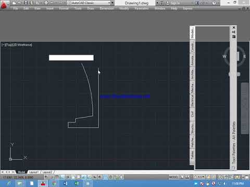This screenshot has height=187, width=250.
Task: Switch to Civil tool palette tab
Action: [192, 114]
